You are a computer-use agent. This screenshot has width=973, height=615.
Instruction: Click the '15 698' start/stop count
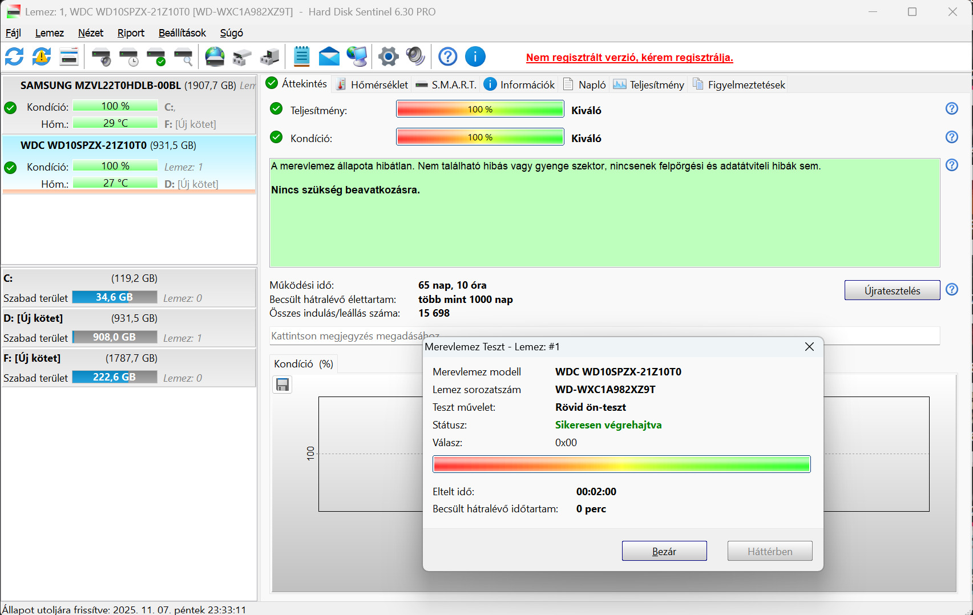(x=434, y=313)
